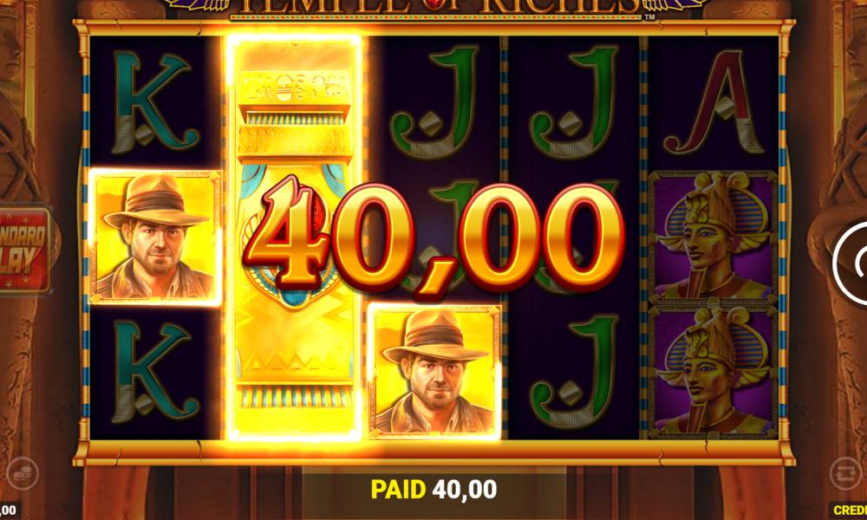
Task: Click the pharaoh symbol in the middle row
Action: [713, 237]
